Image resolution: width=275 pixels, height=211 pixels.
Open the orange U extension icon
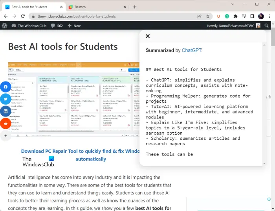coord(218,17)
